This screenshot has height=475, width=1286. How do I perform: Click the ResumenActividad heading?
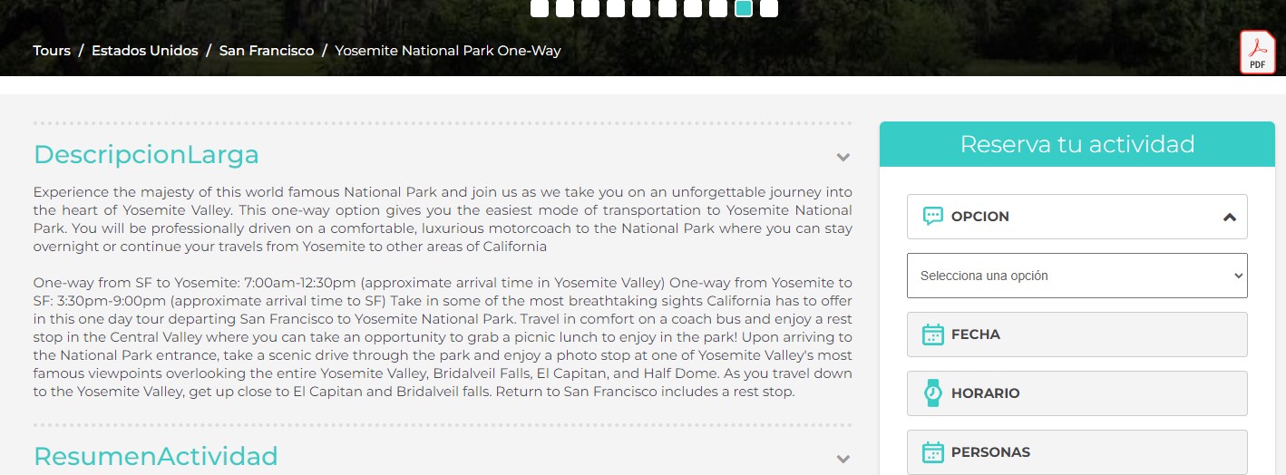(155, 456)
